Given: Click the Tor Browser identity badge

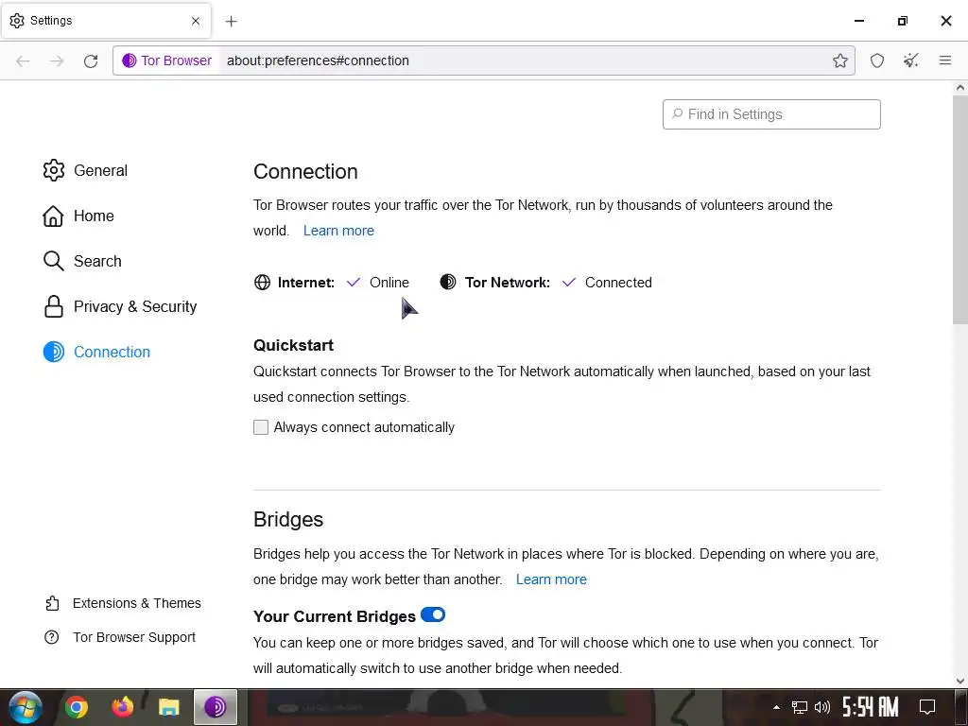Looking at the screenshot, I should [x=166, y=60].
